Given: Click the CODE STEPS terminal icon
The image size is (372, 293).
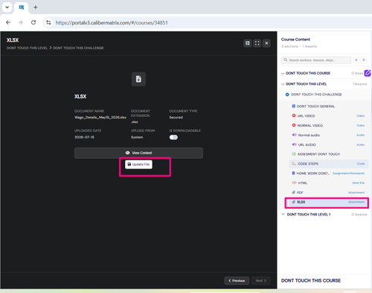Looking at the screenshot, I should point(294,163).
